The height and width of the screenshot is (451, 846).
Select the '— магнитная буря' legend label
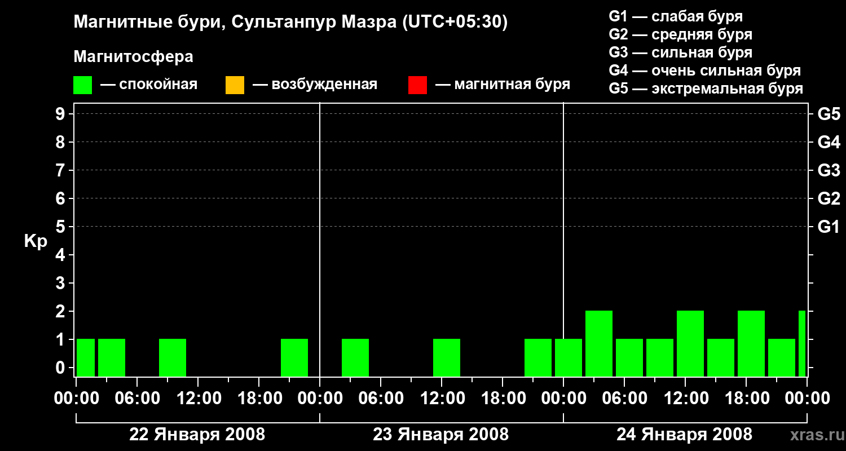tap(503, 85)
